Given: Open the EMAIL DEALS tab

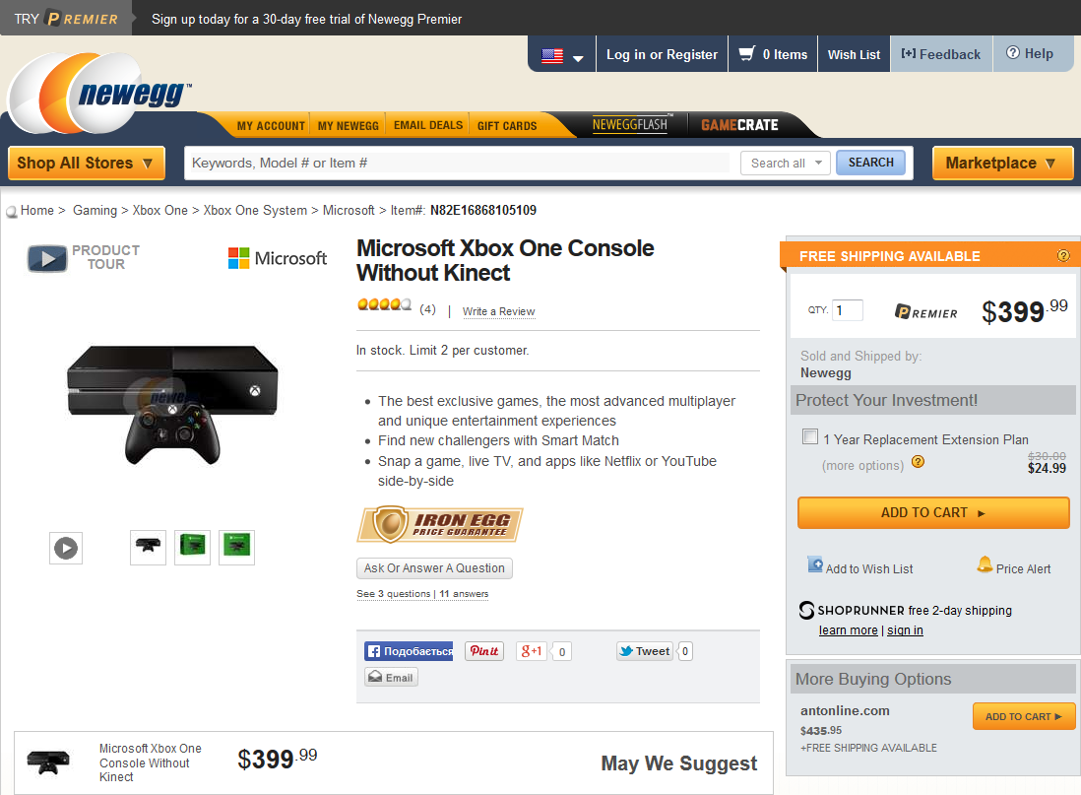Looking at the screenshot, I should (428, 125).
